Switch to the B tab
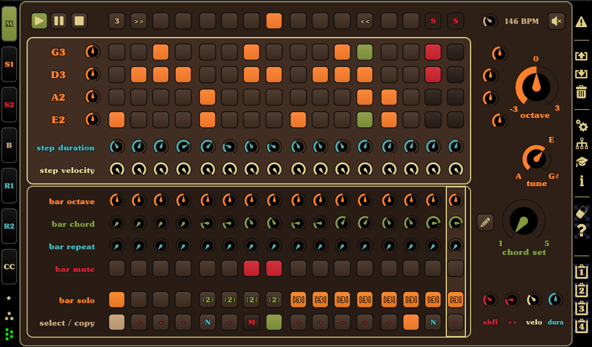This screenshot has width=592, height=347. pos(9,145)
